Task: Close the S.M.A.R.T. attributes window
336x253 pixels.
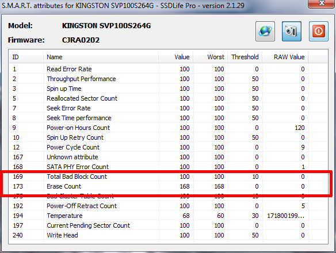Action: 321,3
